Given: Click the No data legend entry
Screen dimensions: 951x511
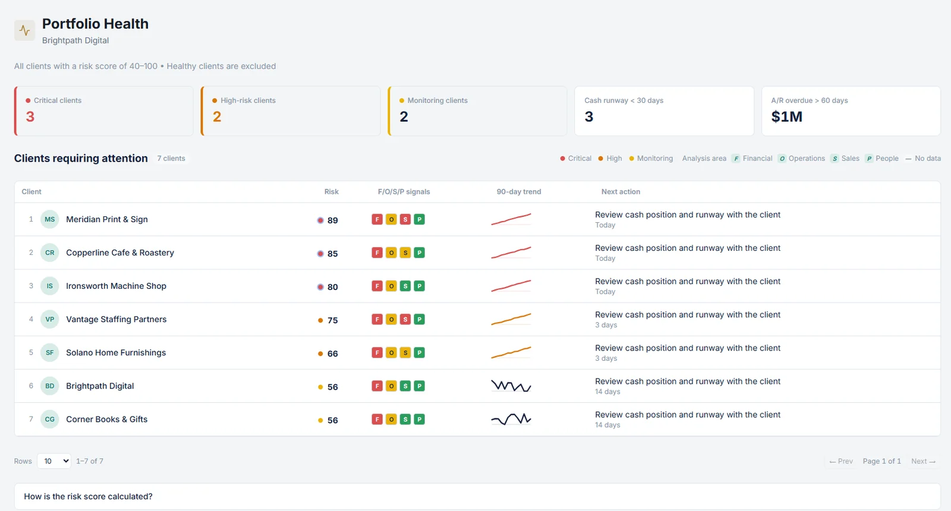Looking at the screenshot, I should pyautogui.click(x=923, y=159).
